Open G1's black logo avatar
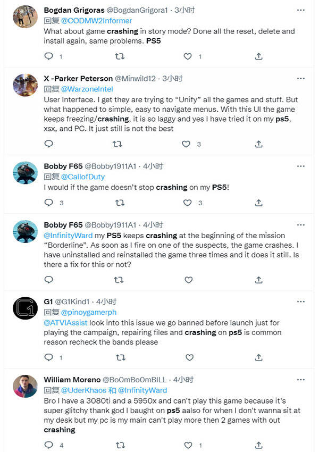Viewport: 319px width, 452px height. 24,308
